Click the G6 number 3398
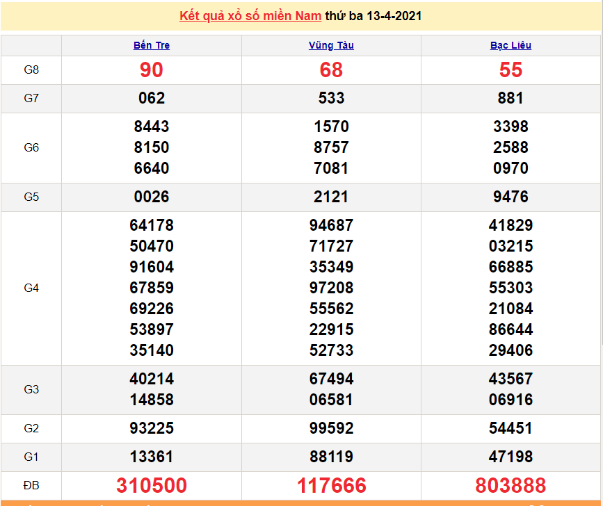The height and width of the screenshot is (506, 603). 510,126
